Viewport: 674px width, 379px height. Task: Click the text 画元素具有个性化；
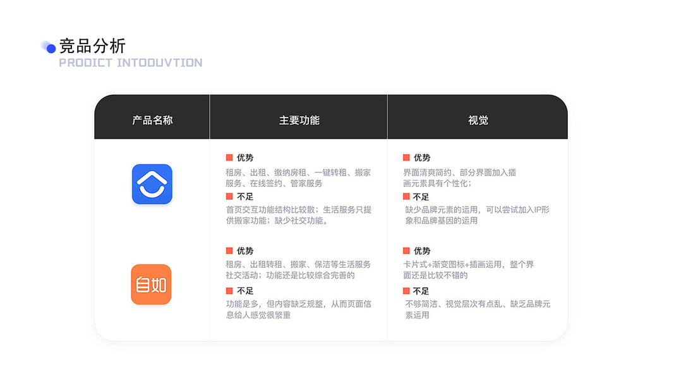(x=438, y=183)
